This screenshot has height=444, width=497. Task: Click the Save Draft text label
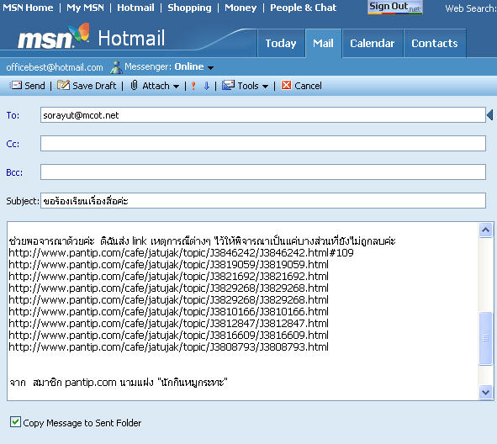pos(94,86)
